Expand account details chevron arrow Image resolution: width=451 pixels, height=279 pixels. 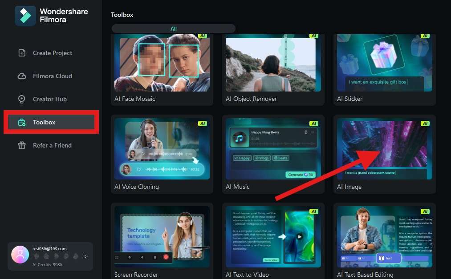tap(85, 256)
